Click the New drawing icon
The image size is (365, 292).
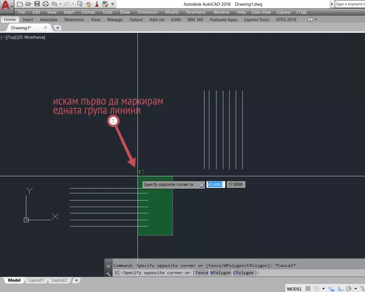point(20,4)
